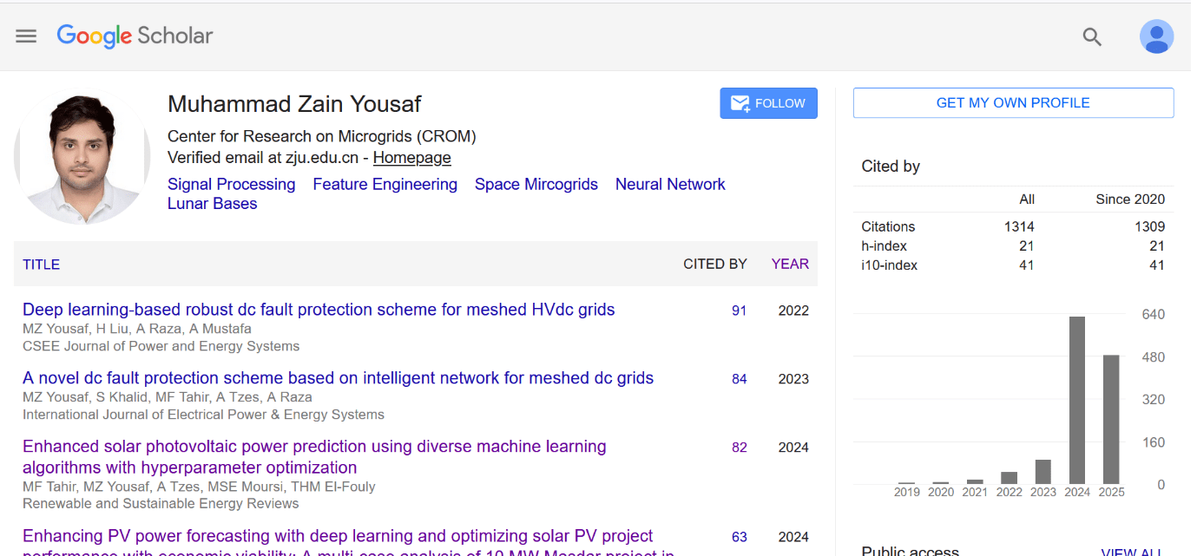Sort articles by TITLE header
Viewport: 1197px width, 556px height.
point(41,264)
